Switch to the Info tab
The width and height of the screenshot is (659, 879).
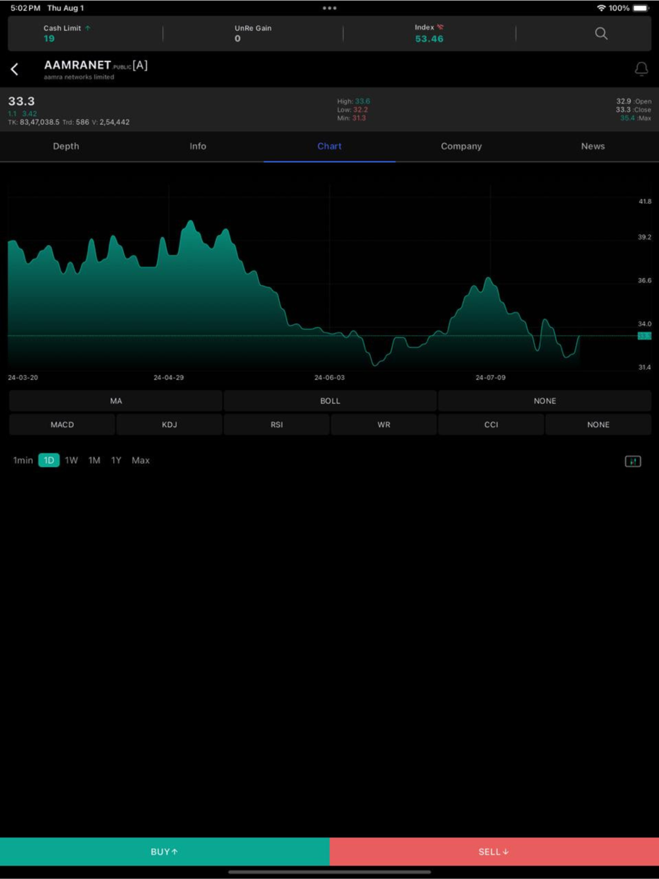point(198,146)
